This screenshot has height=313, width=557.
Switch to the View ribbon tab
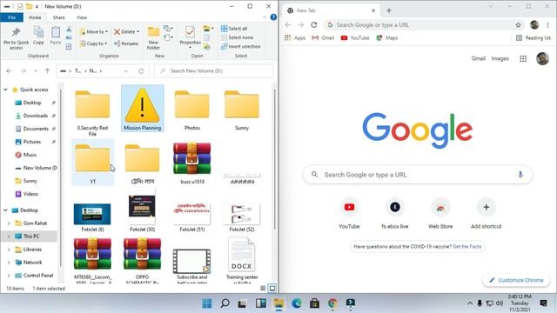pyautogui.click(x=81, y=17)
